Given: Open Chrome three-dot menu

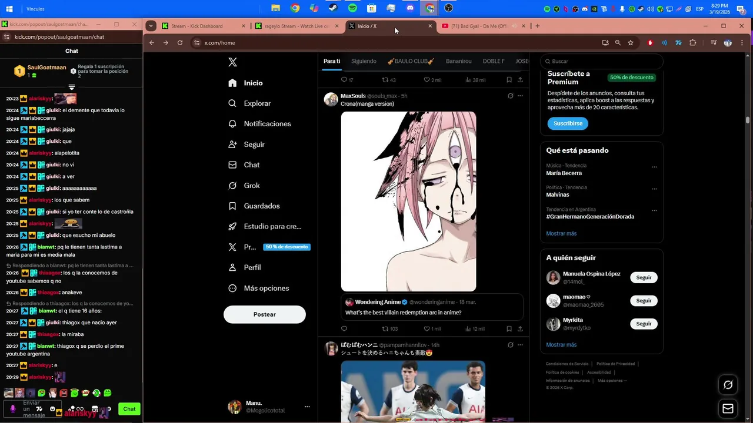Looking at the screenshot, I should (742, 43).
